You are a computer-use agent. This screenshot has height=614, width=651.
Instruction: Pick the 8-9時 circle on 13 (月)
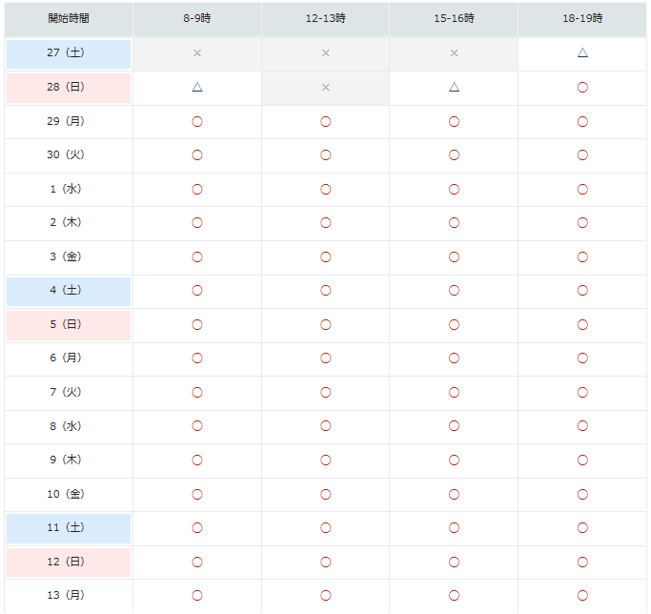click(x=197, y=596)
